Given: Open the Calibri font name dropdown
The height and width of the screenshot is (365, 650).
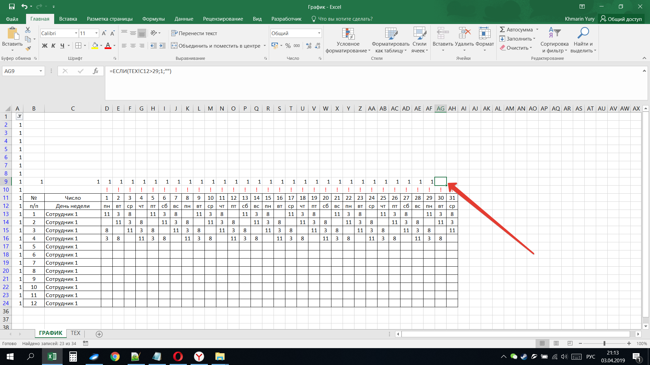Looking at the screenshot, I should click(76, 33).
